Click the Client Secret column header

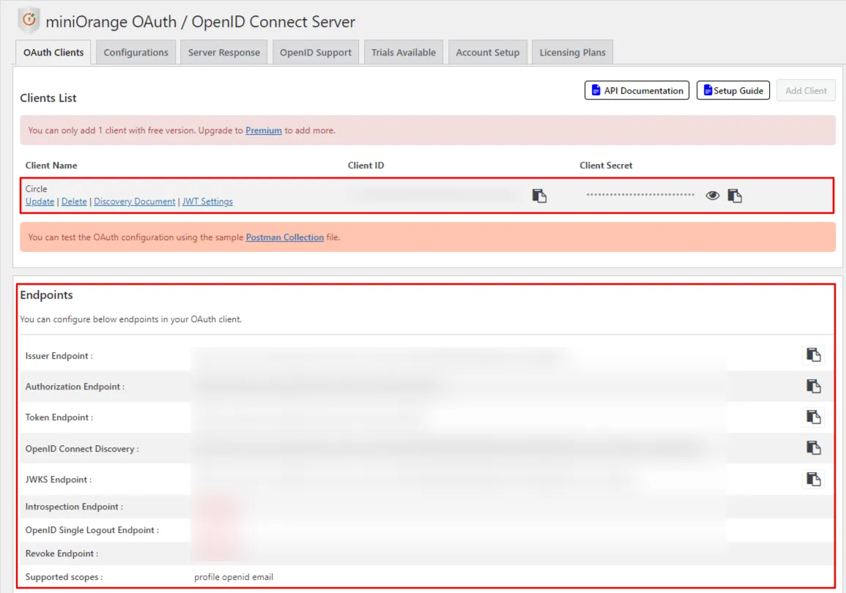pyautogui.click(x=606, y=165)
